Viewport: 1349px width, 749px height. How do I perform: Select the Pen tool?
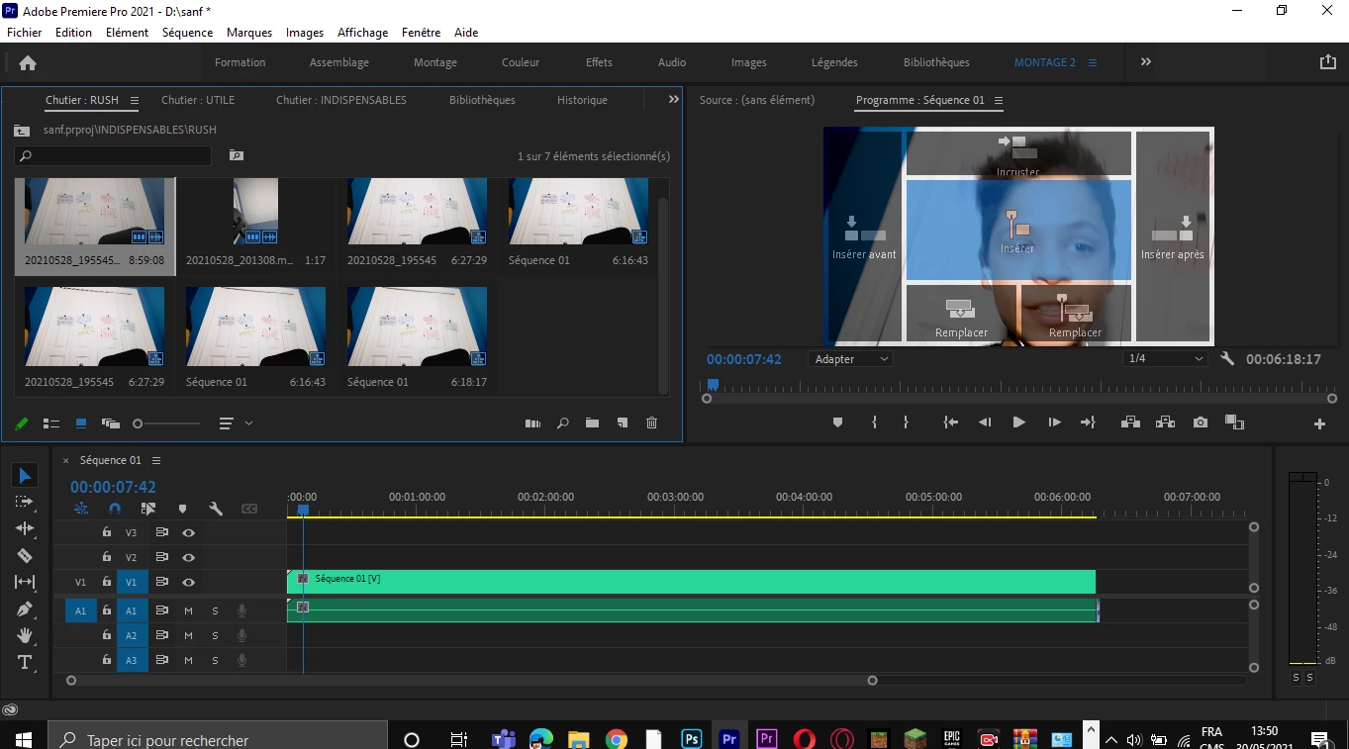pos(26,609)
